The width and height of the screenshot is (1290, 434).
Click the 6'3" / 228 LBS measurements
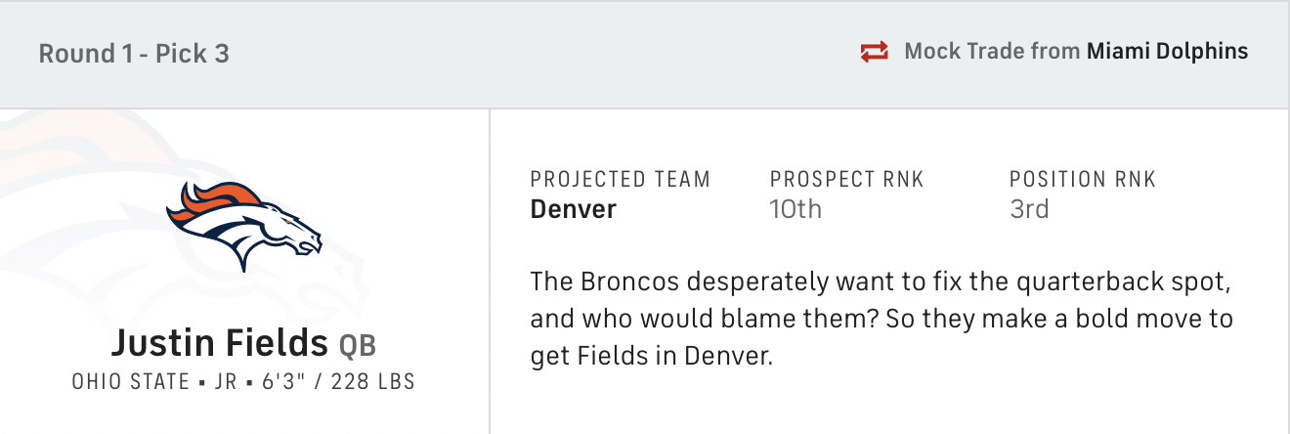[x=338, y=382]
